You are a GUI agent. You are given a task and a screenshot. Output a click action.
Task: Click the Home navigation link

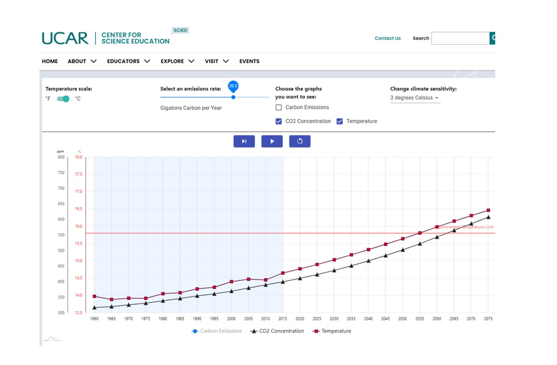[50, 61]
